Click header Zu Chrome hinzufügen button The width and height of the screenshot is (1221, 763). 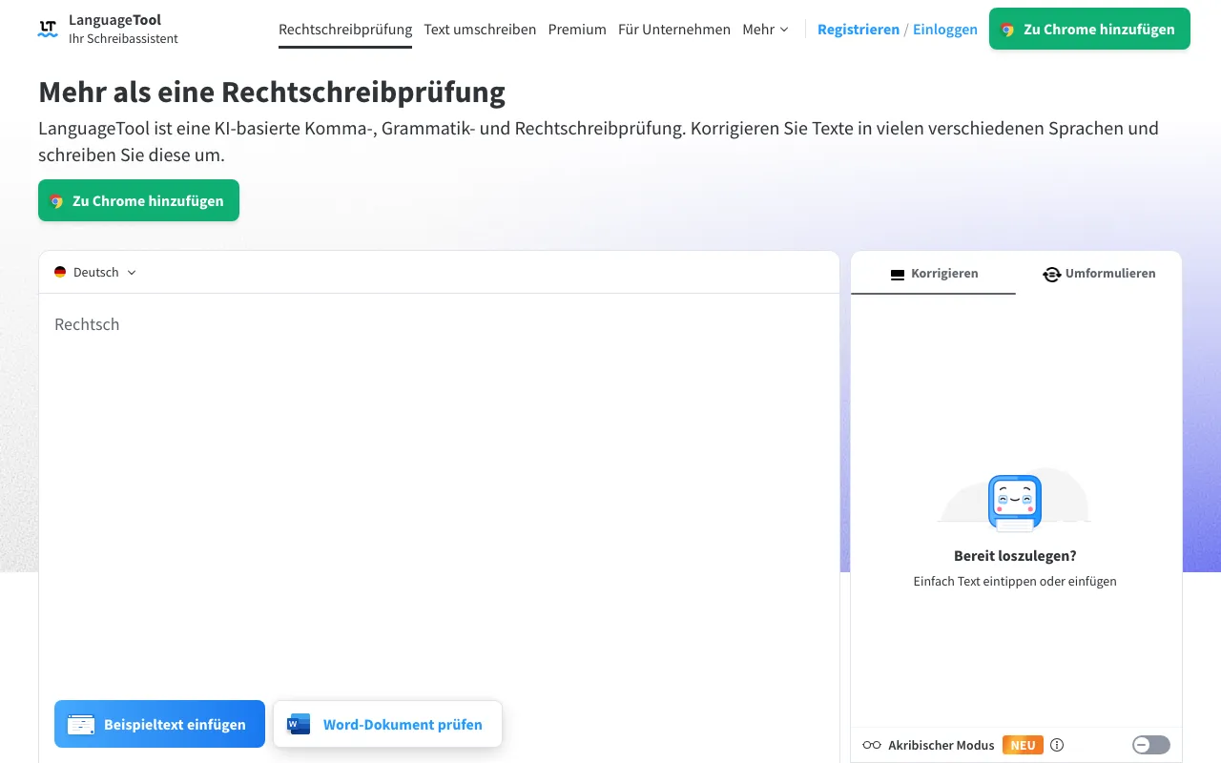pyautogui.click(x=1089, y=29)
